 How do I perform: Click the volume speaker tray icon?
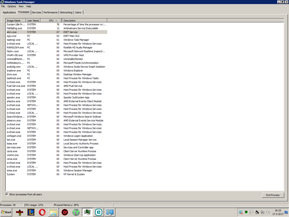(x=268, y=212)
